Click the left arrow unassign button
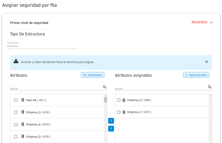The image size is (222, 143). [x=111, y=129]
